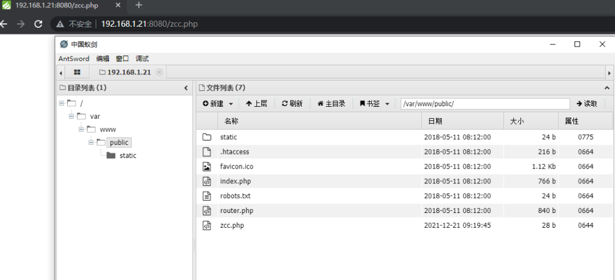Image resolution: width=615 pixels, height=280 pixels.
Task: Refresh the file list with 刷新
Action: click(x=292, y=103)
